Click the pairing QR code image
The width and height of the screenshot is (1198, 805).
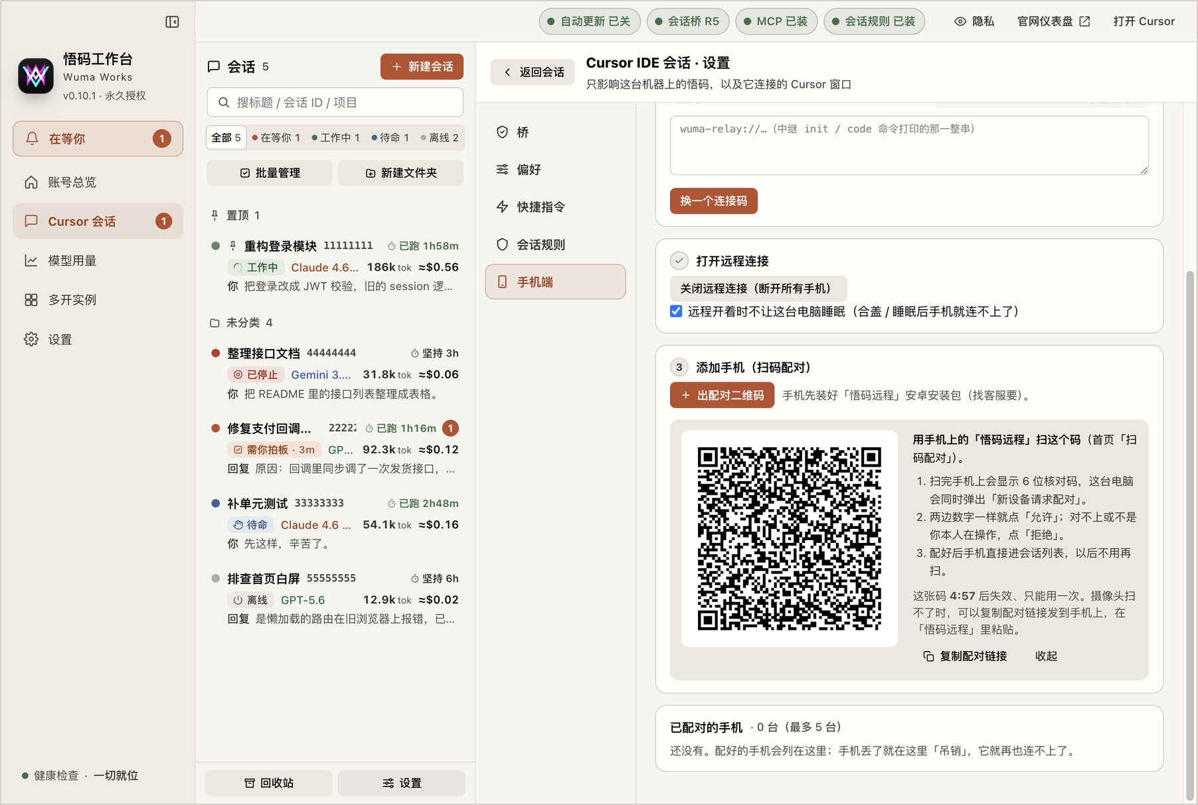(x=789, y=538)
